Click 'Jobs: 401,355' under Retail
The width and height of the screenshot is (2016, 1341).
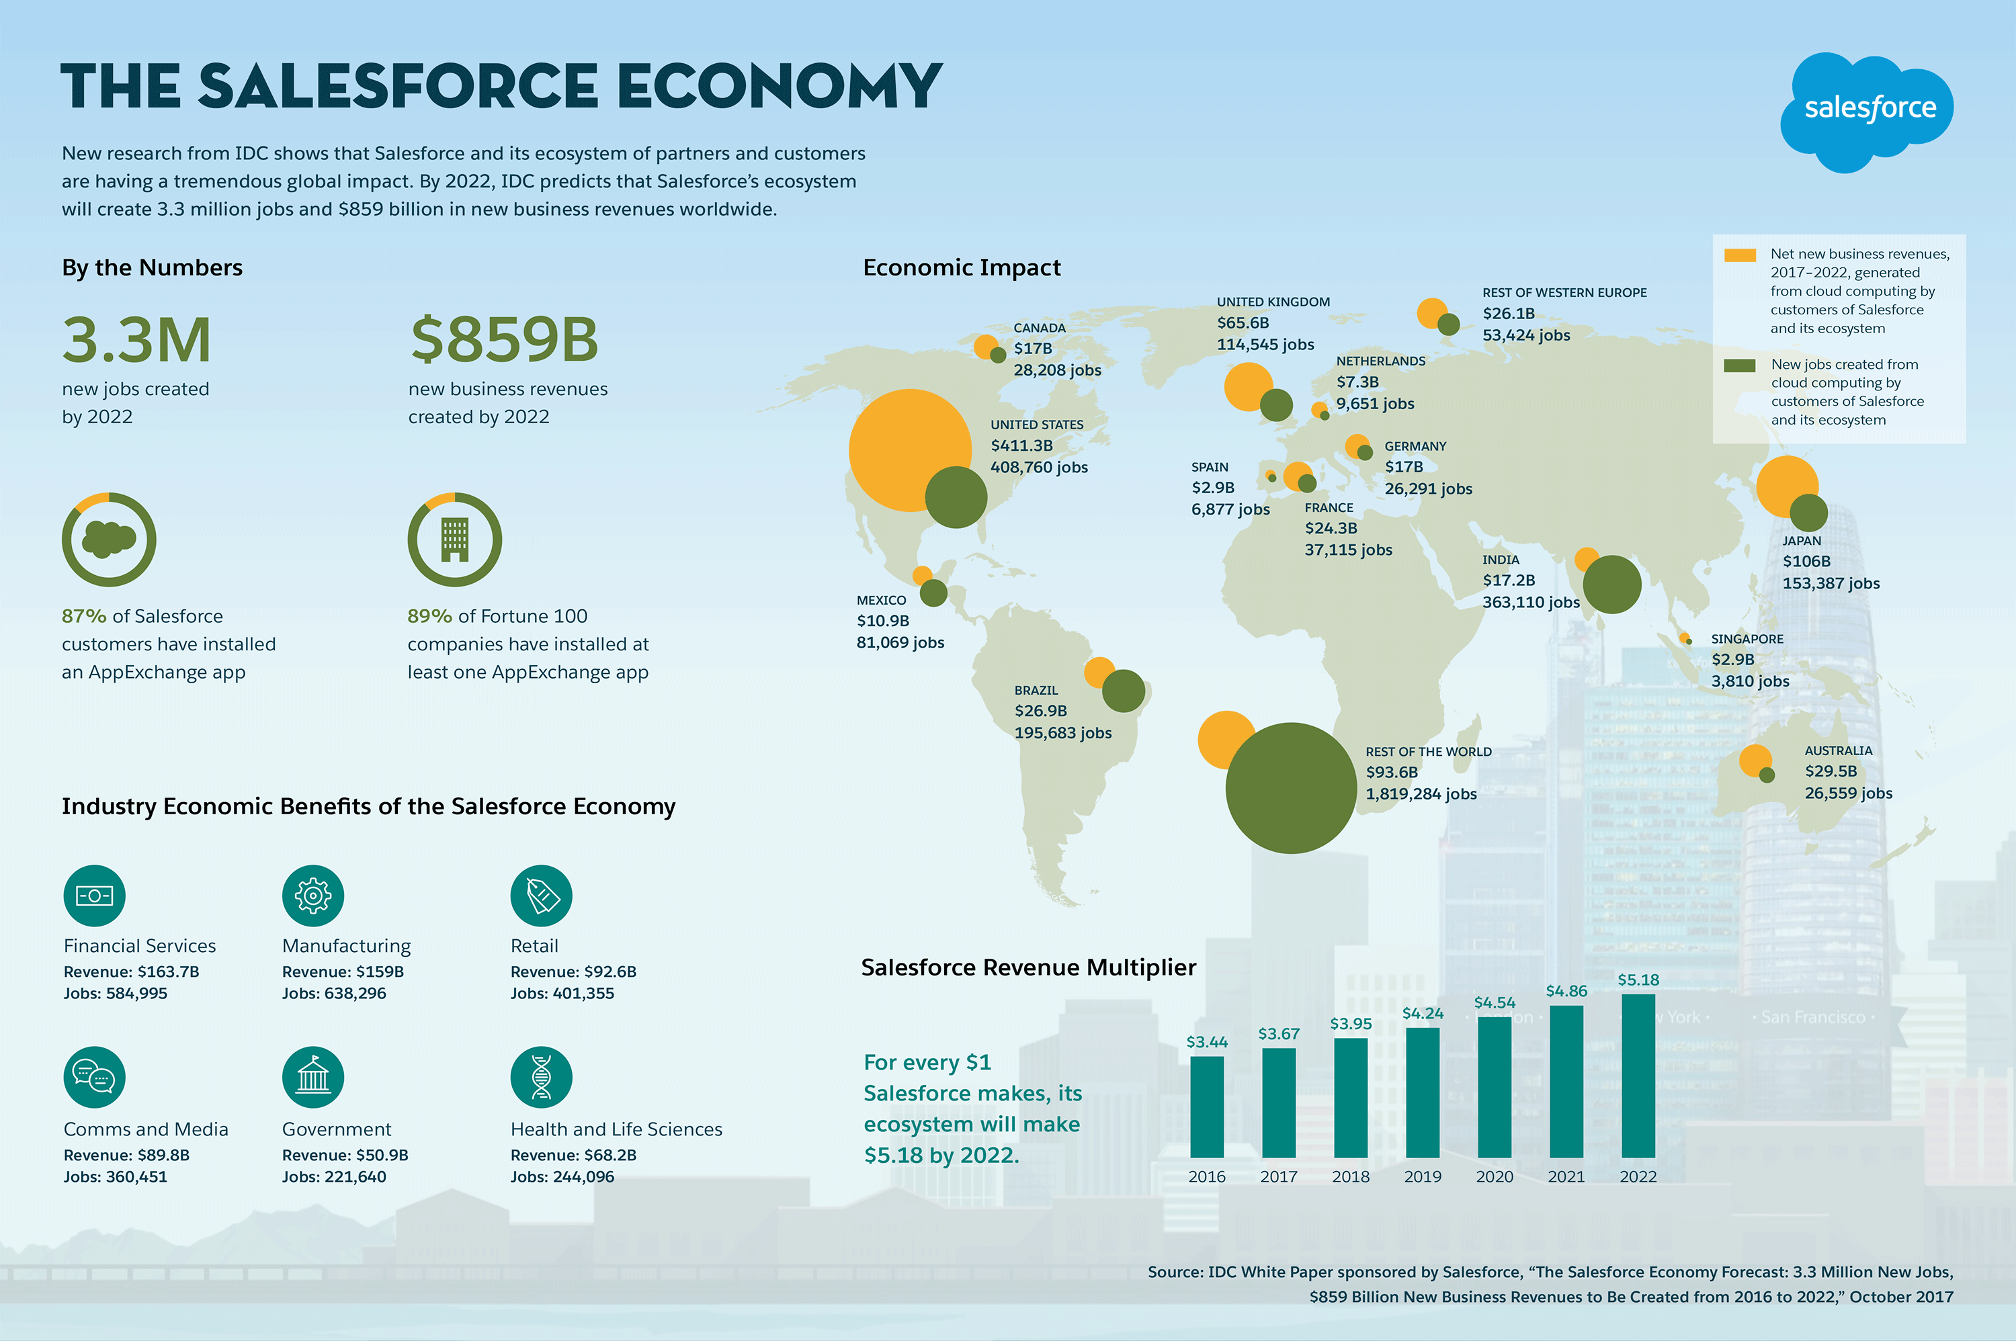[x=562, y=994]
